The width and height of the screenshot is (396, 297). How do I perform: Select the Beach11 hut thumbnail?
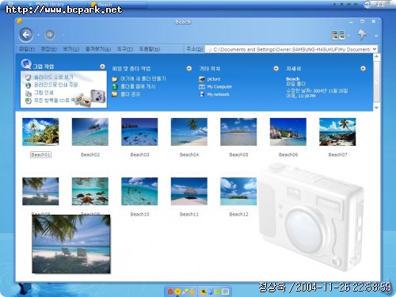(x=189, y=192)
